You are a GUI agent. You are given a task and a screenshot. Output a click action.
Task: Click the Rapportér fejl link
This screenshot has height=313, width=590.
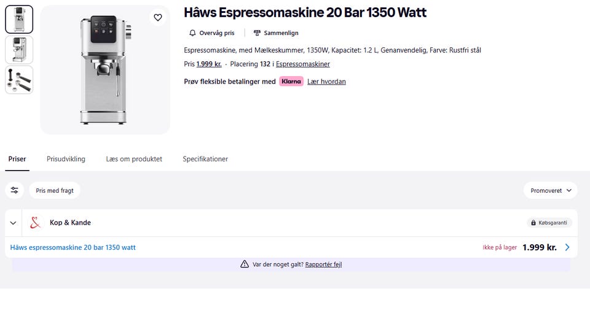pyautogui.click(x=323, y=265)
